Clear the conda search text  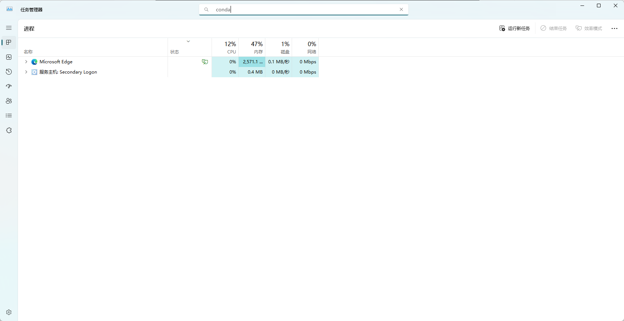click(x=401, y=10)
